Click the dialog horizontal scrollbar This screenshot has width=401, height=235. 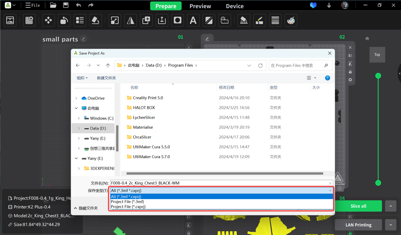pos(225,173)
